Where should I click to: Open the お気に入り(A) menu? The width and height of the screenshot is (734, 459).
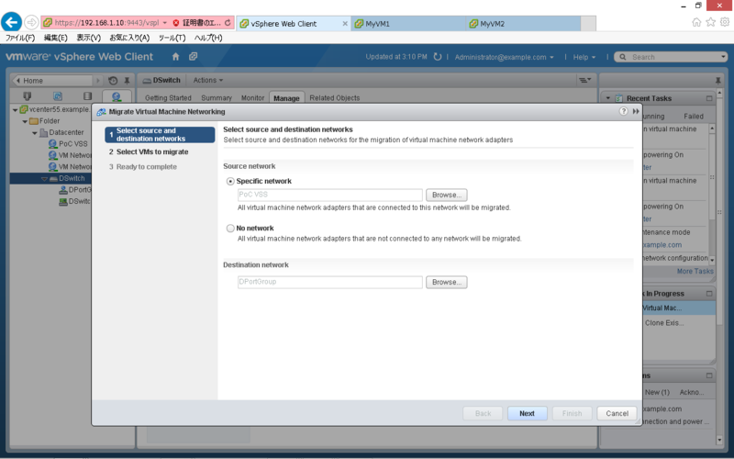(x=129, y=38)
